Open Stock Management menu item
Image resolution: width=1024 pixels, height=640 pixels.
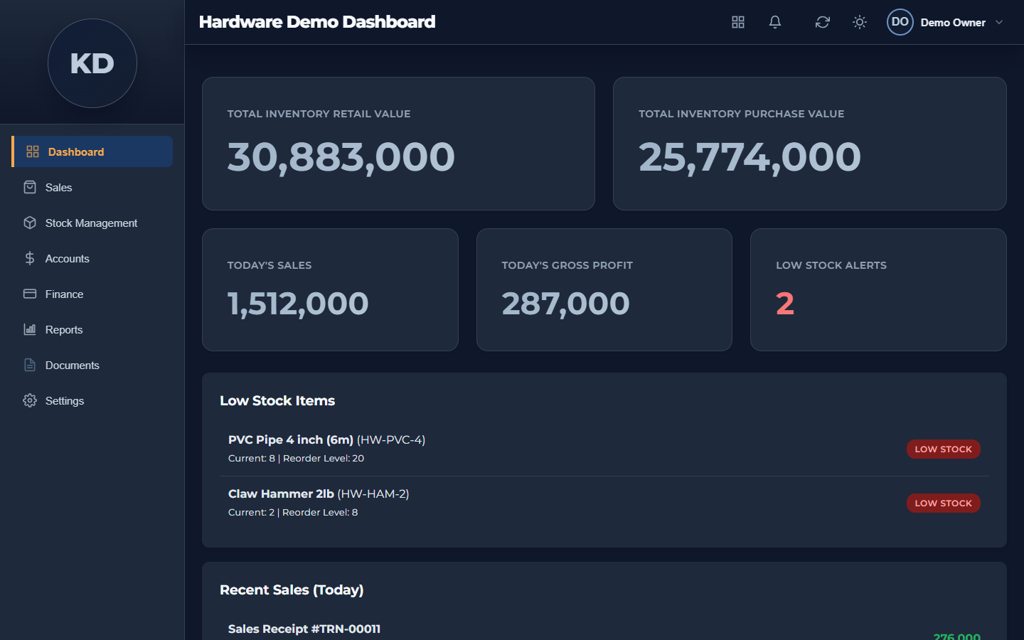(x=92, y=223)
